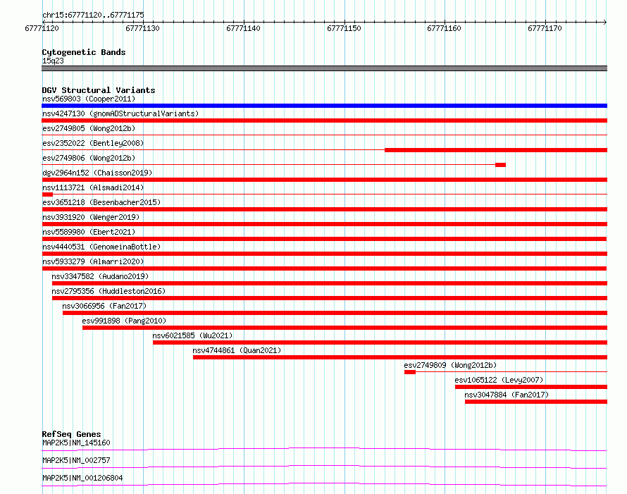Click ruler tick label 67771150
The image size is (627, 494).
click(344, 28)
